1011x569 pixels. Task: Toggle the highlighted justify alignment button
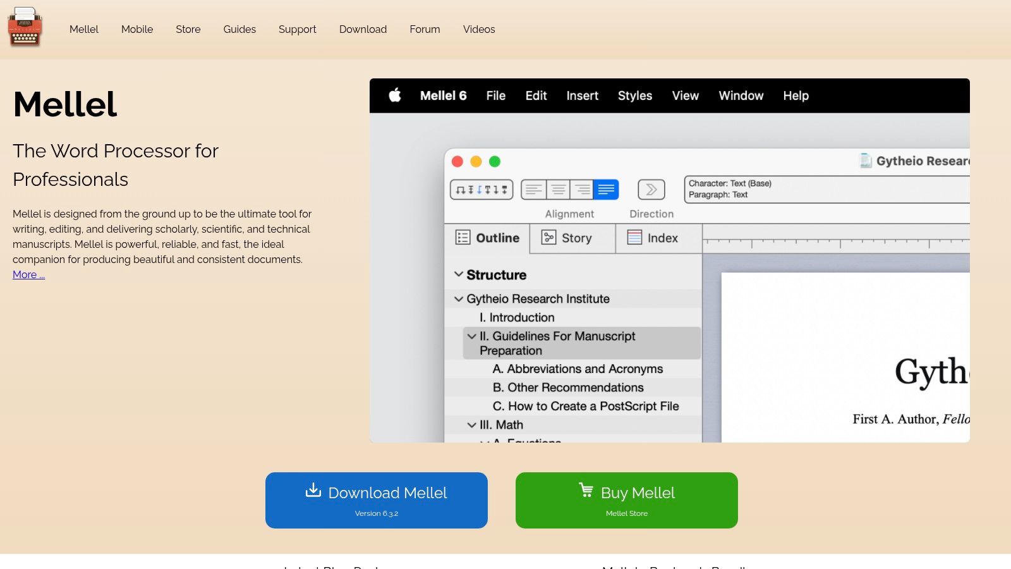coord(606,190)
